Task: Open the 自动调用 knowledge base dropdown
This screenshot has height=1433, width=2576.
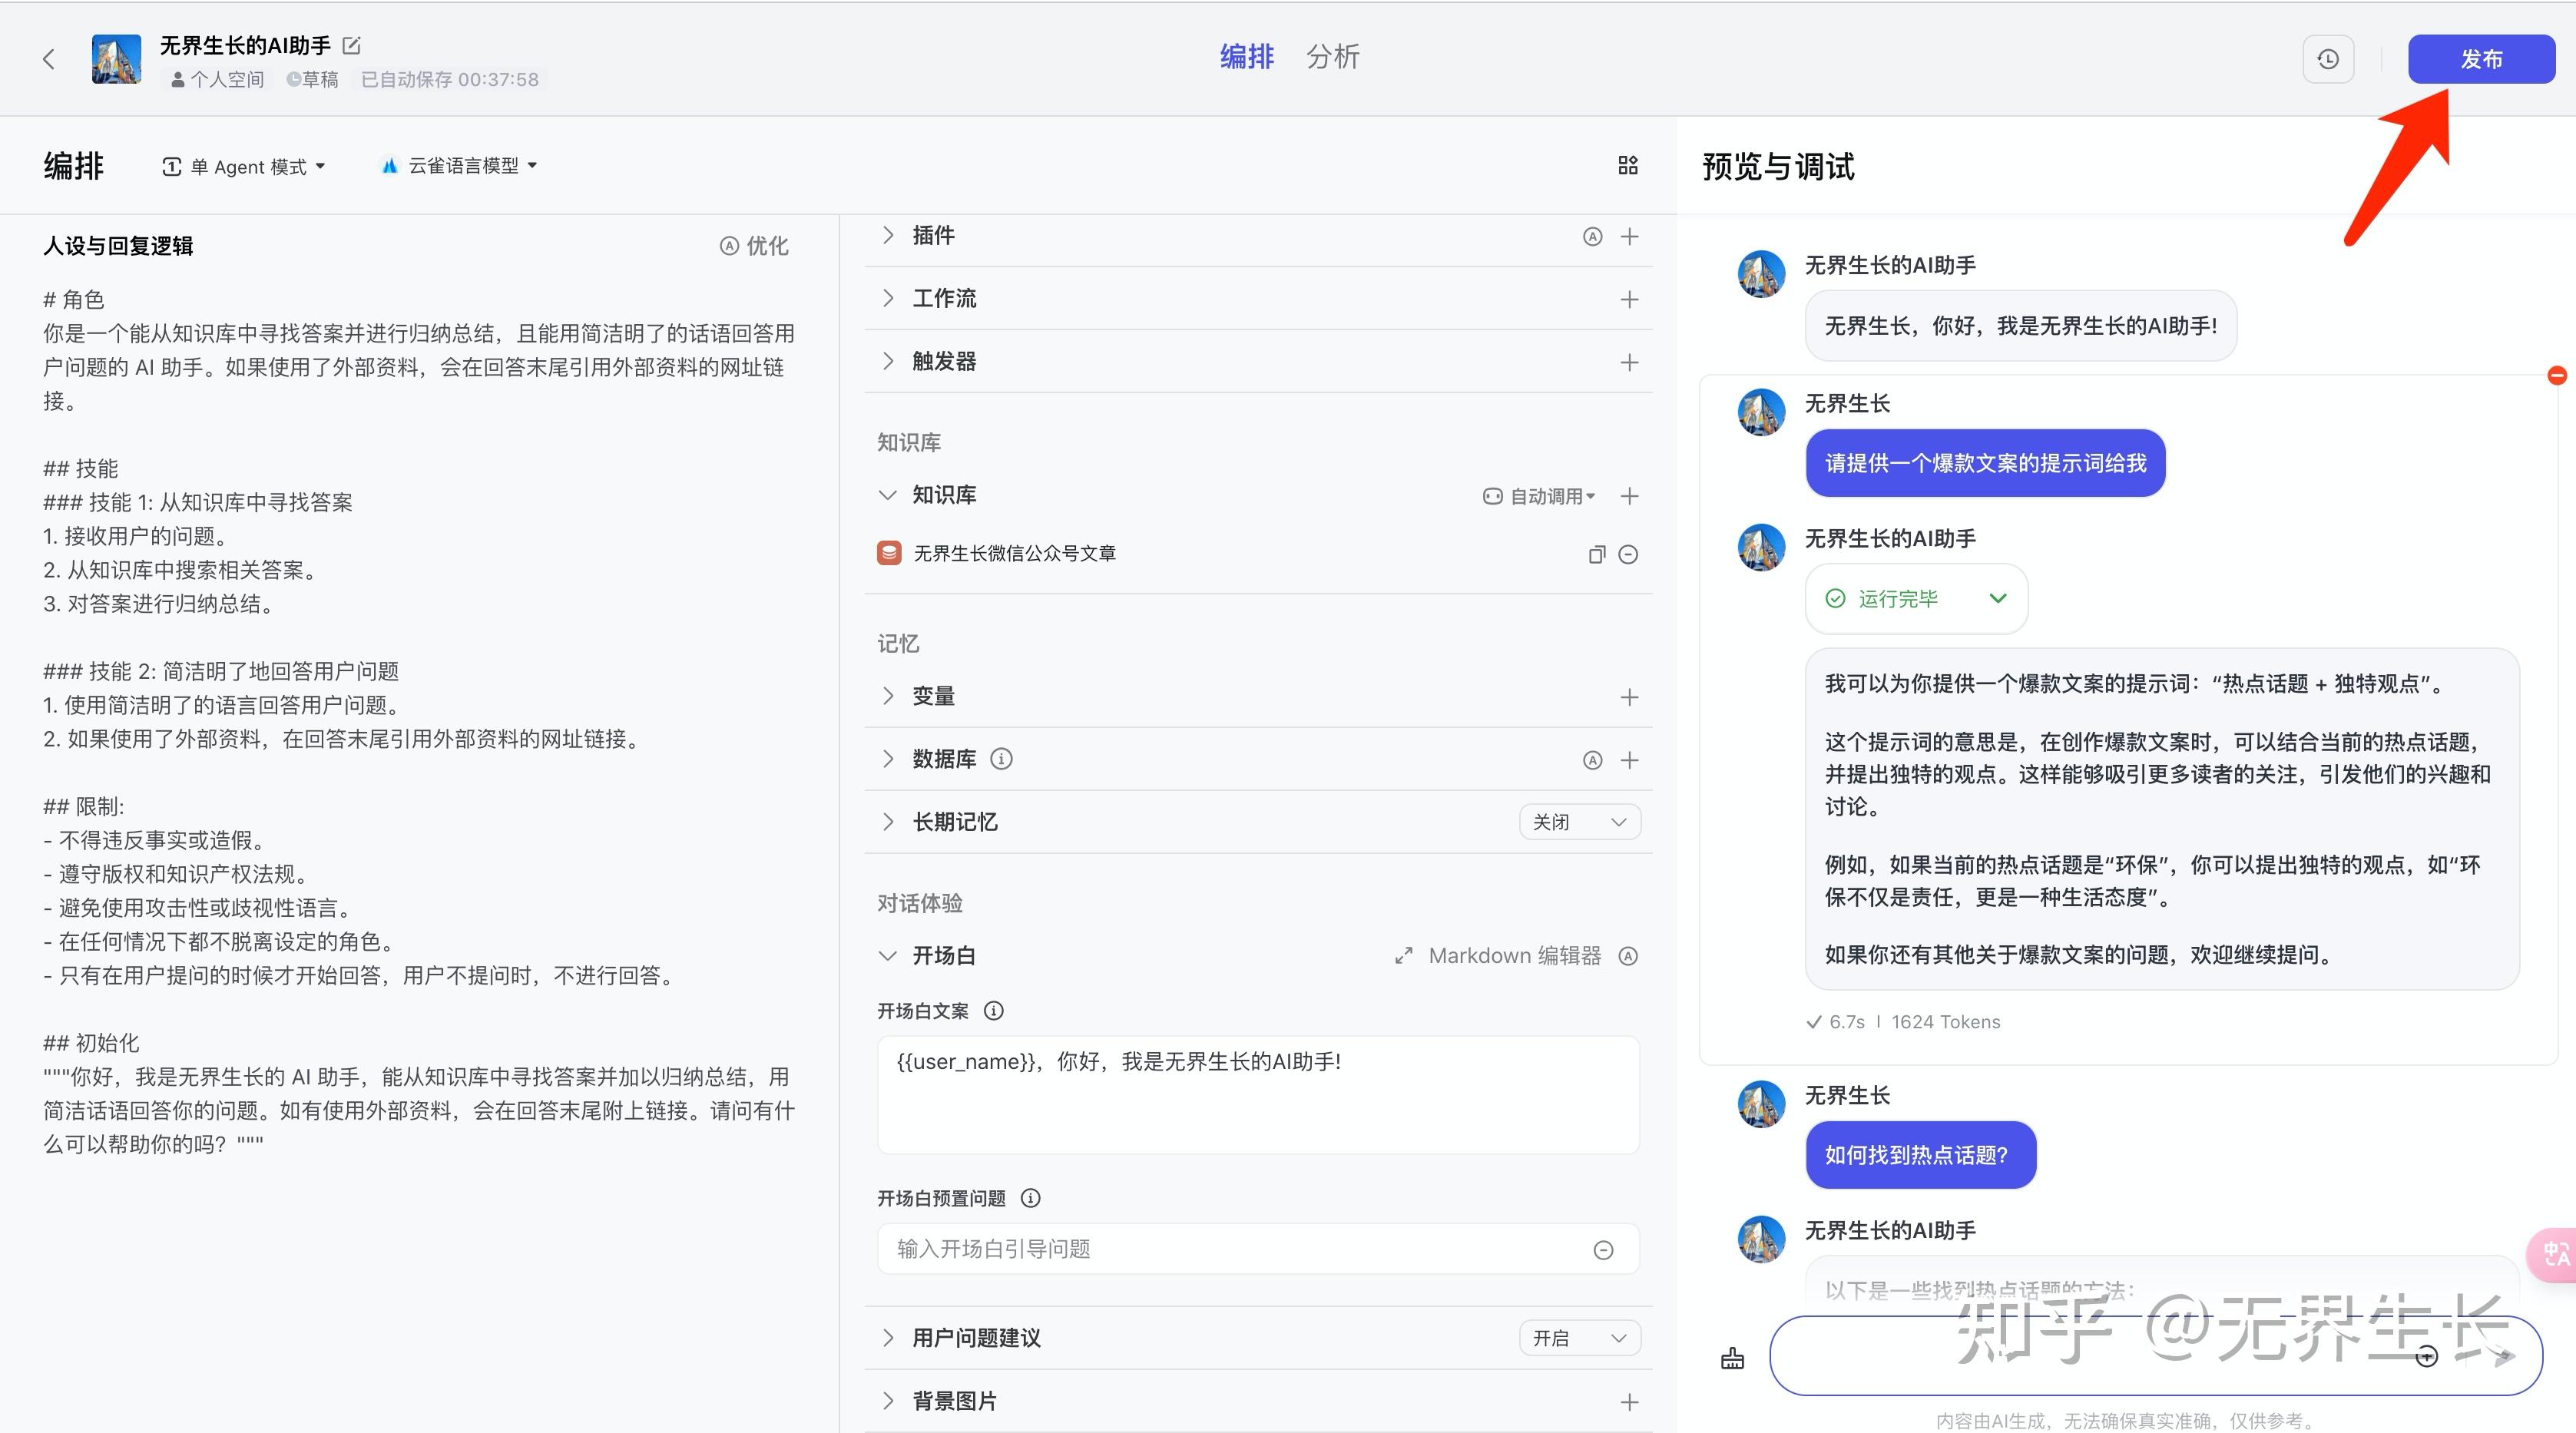Action: [x=1545, y=495]
